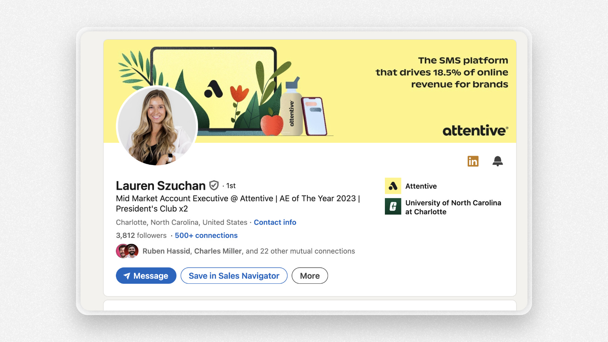Click the verification shield badge beside the name
The height and width of the screenshot is (342, 608).
coord(214,185)
